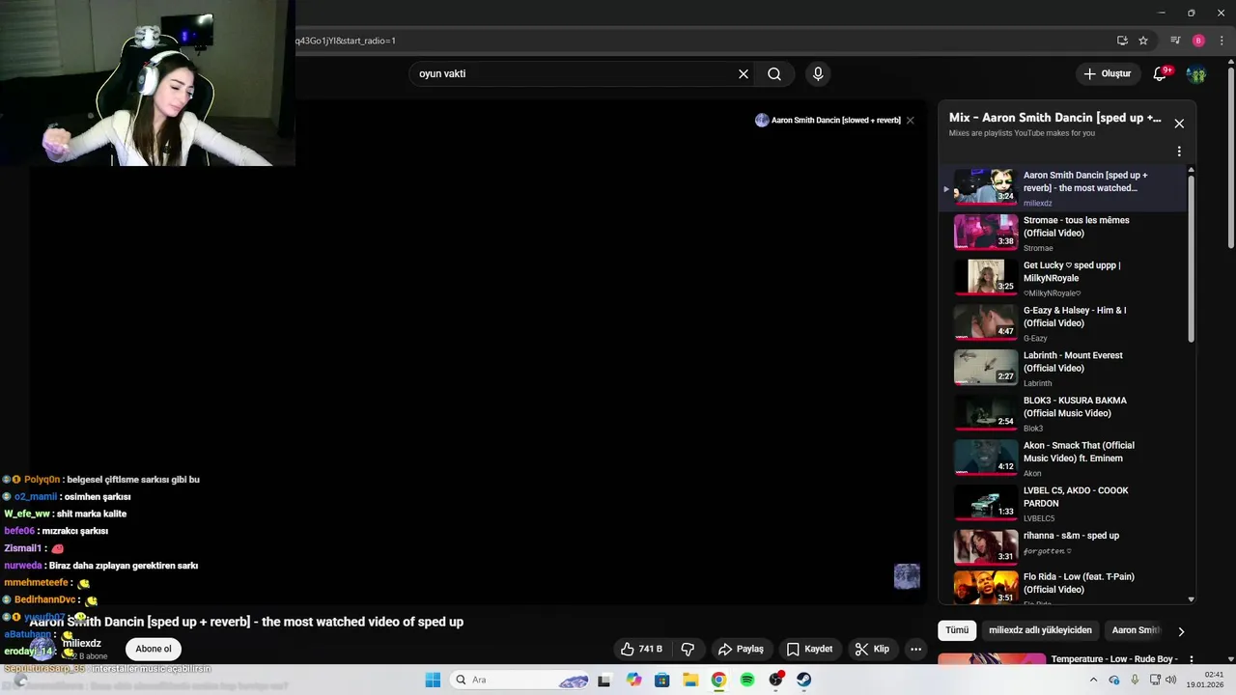The width and height of the screenshot is (1236, 695).
Task: Like the video with 741 B thumbs-up
Action: [641, 649]
